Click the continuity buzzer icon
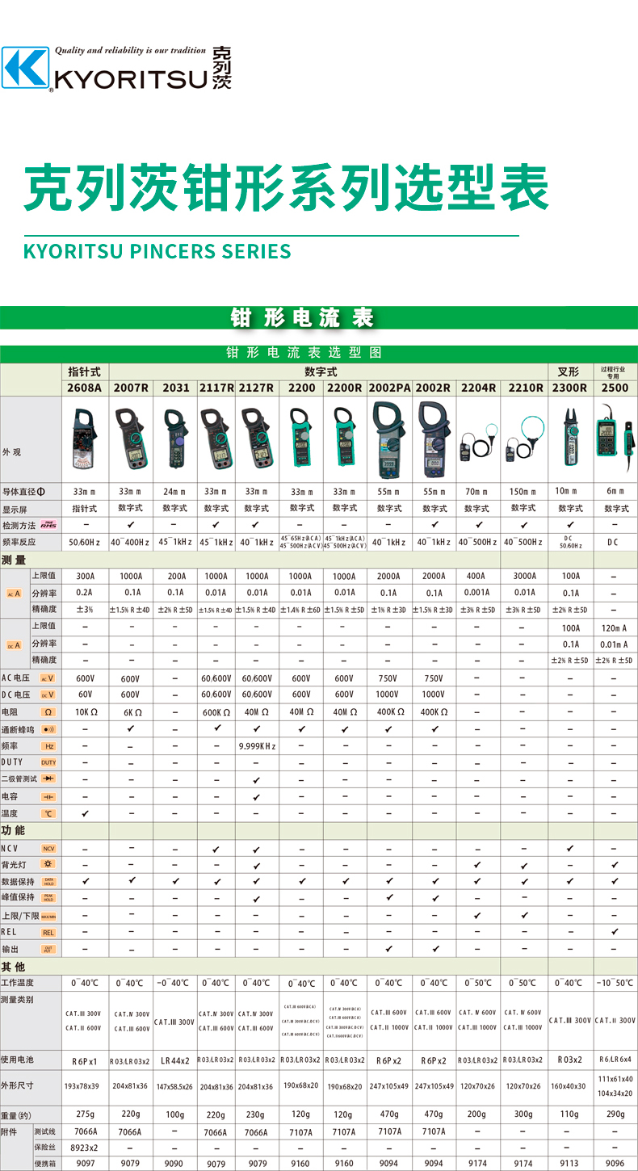Image resolution: width=638 pixels, height=1171 pixels. tap(48, 729)
